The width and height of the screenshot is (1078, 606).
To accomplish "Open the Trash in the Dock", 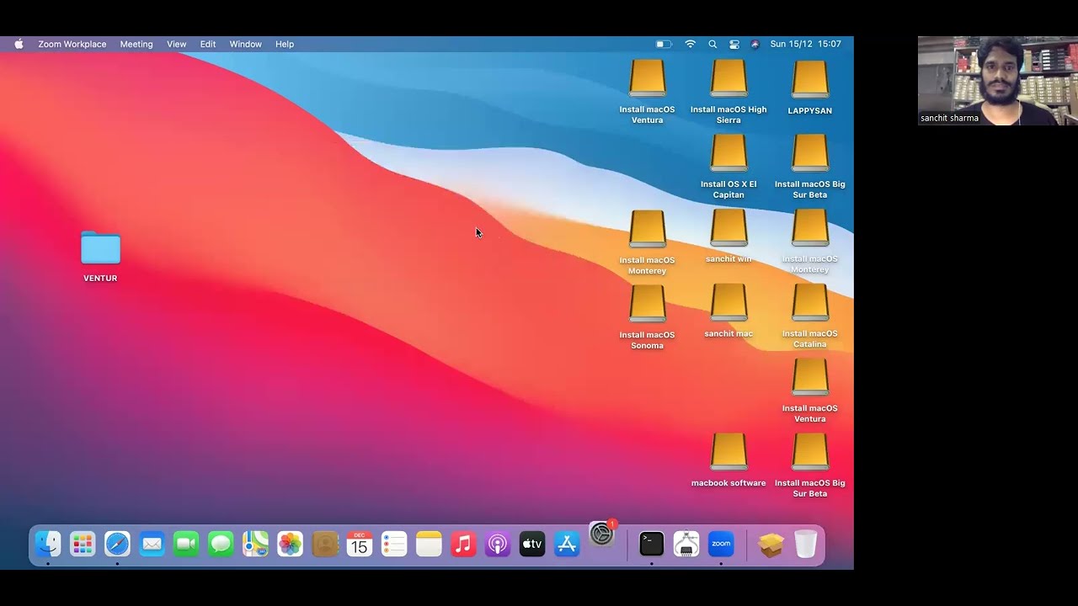I will click(806, 545).
